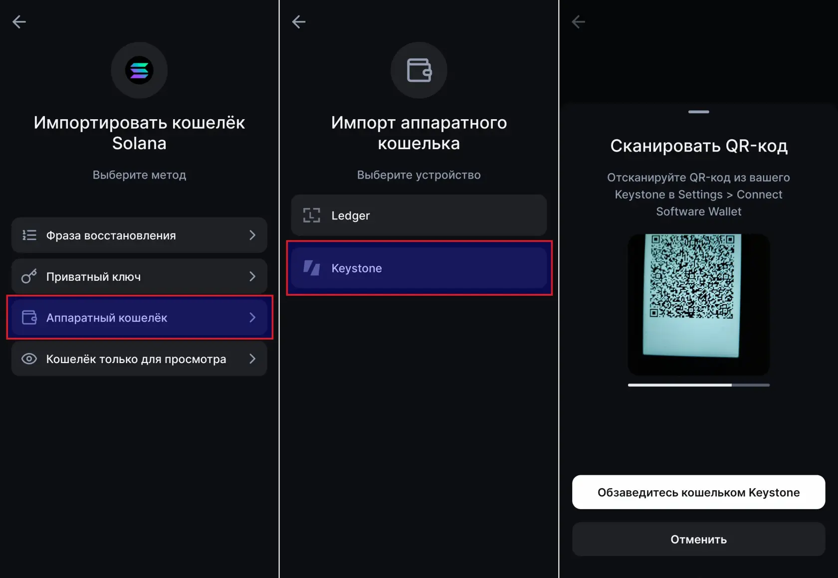
Task: Open the Приватный ключ chevron
Action: coord(252,276)
